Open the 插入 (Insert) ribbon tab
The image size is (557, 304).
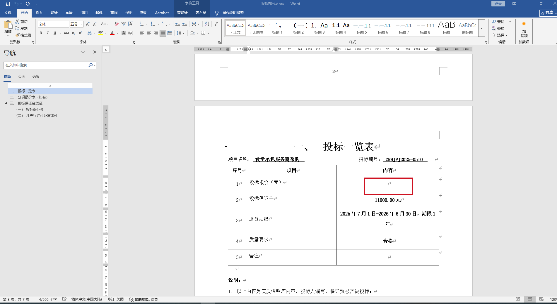39,13
